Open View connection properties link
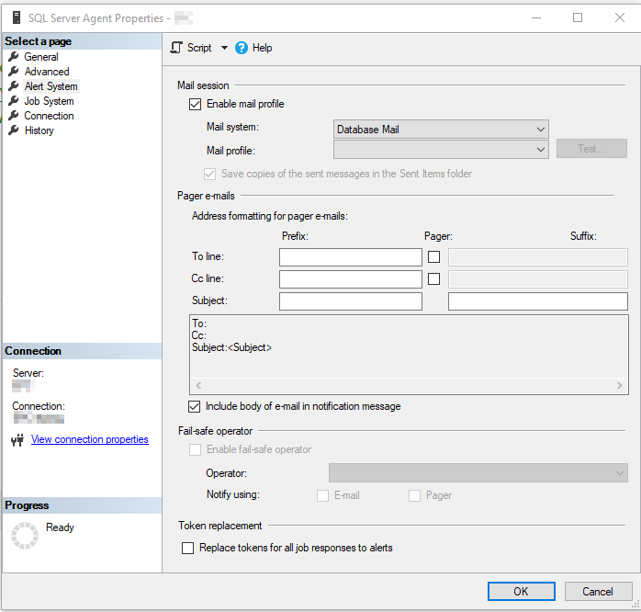641x612 pixels. pyautogui.click(x=89, y=439)
